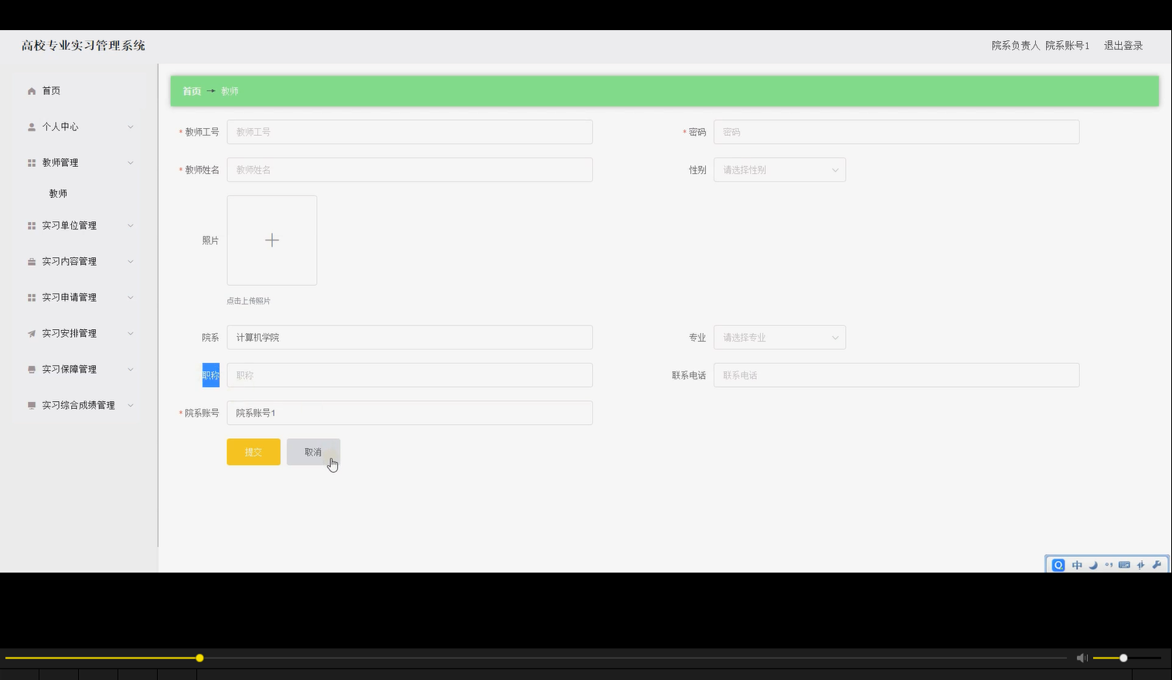Expand the 实习安排管理 chevron

click(130, 334)
